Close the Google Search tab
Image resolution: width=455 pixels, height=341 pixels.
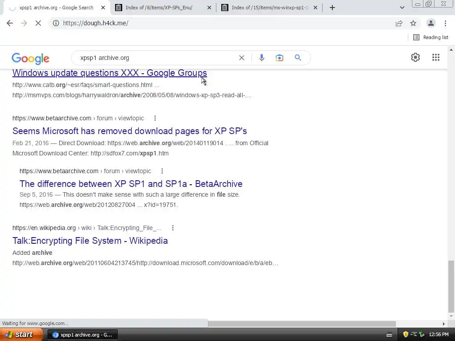pyautogui.click(x=103, y=8)
